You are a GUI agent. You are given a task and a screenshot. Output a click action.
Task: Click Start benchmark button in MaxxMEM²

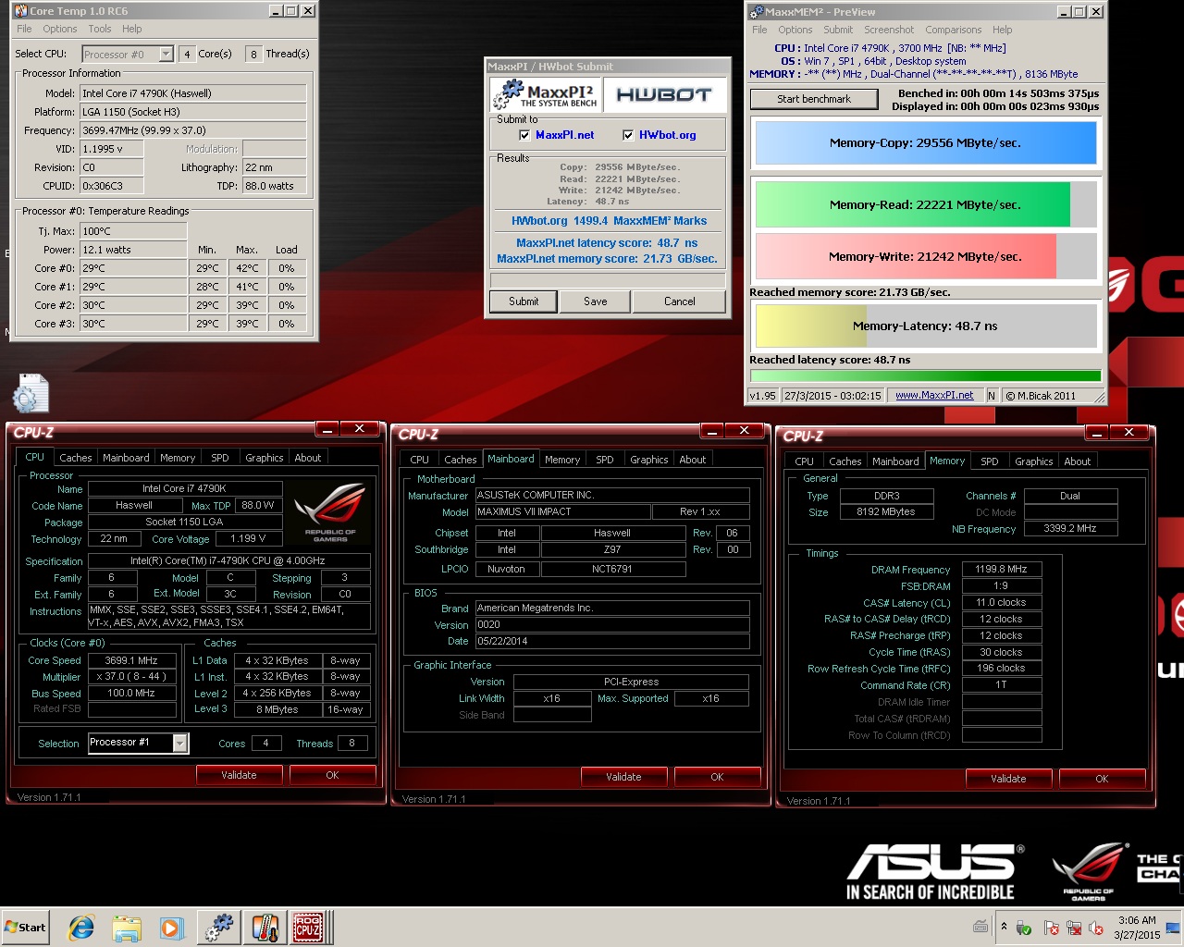[x=814, y=99]
